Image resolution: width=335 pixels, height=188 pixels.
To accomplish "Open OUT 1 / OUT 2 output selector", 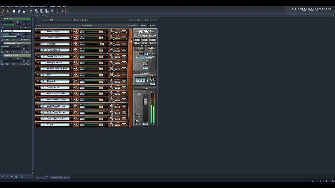I will pos(24,27).
